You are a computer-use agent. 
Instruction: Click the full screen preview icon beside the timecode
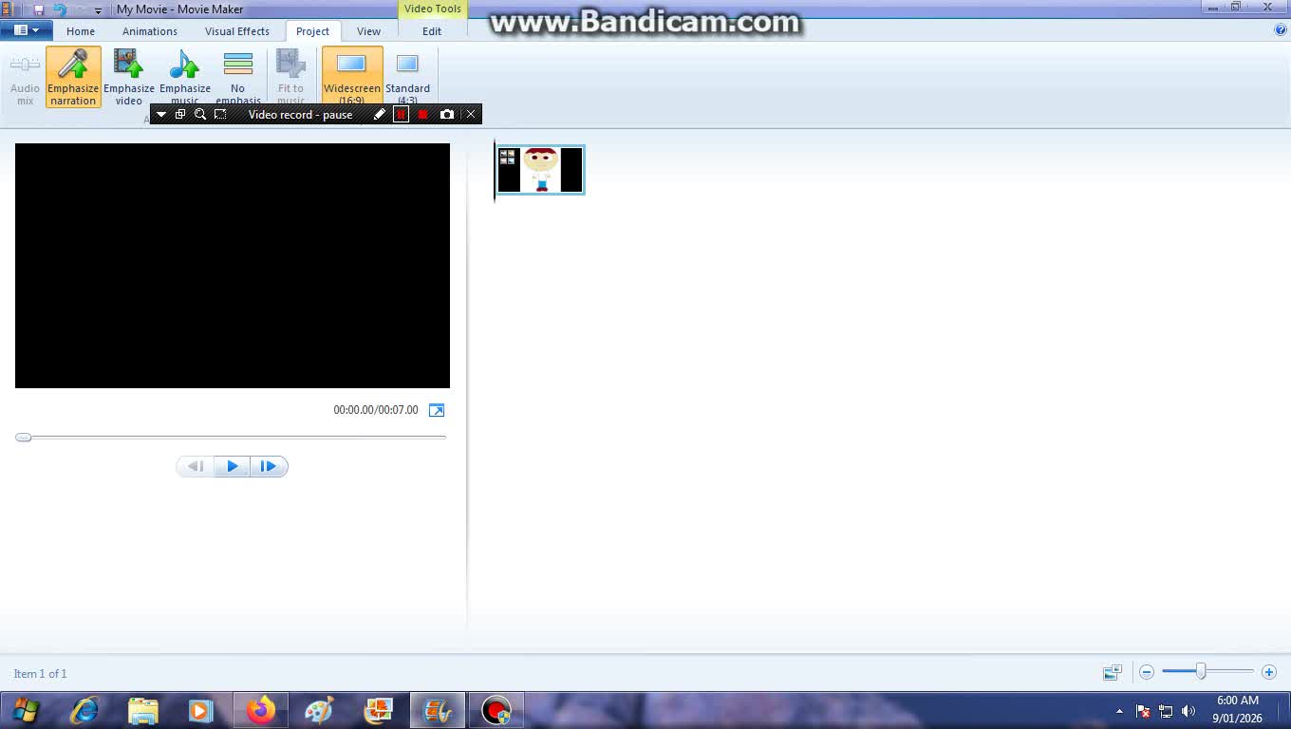tap(437, 410)
